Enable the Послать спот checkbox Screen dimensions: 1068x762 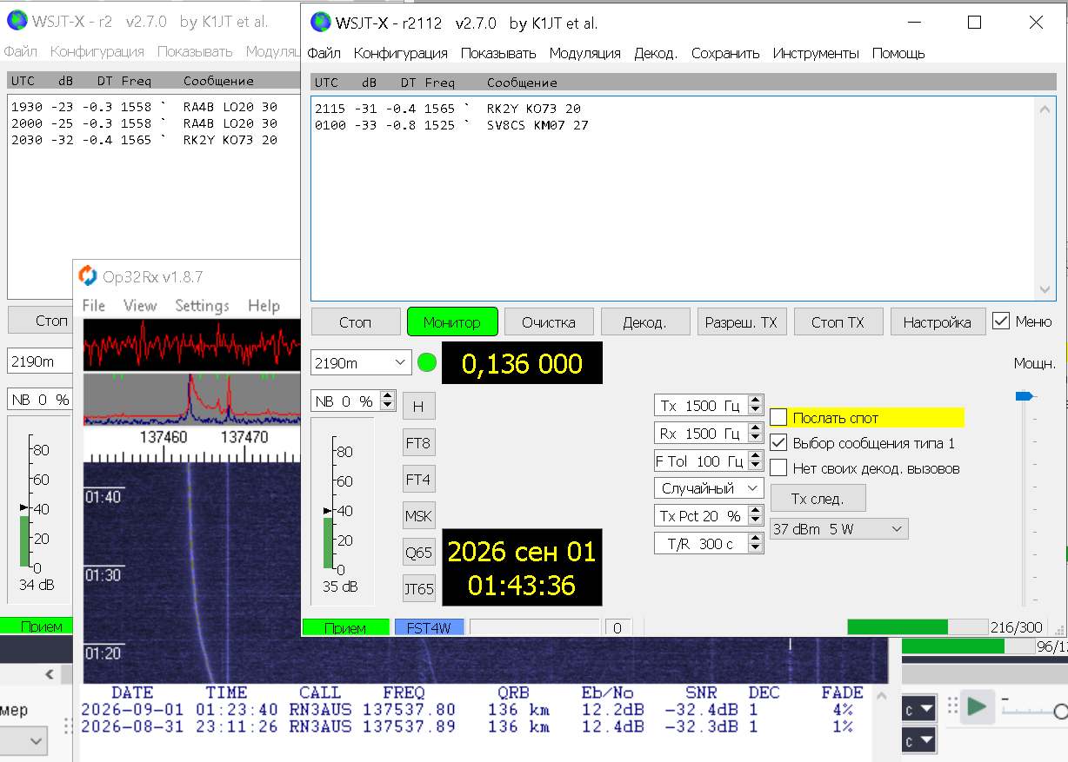coord(778,418)
